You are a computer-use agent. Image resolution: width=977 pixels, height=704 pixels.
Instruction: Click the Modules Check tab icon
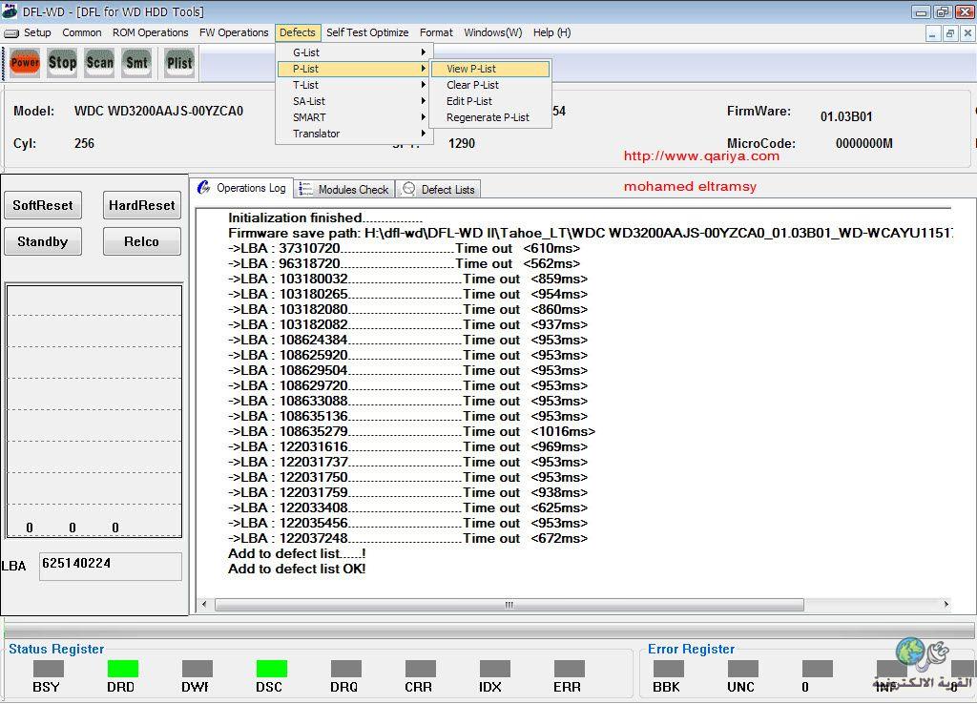pyautogui.click(x=305, y=189)
